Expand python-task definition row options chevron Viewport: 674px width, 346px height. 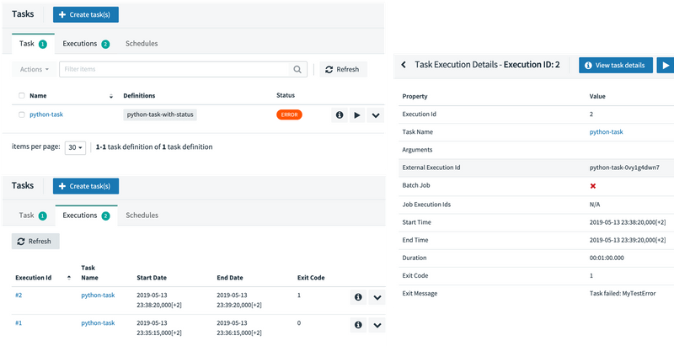(376, 114)
